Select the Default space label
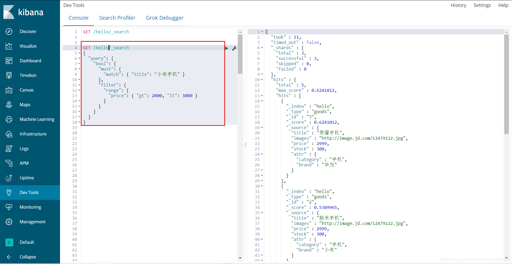The image size is (512, 264). coord(27,242)
